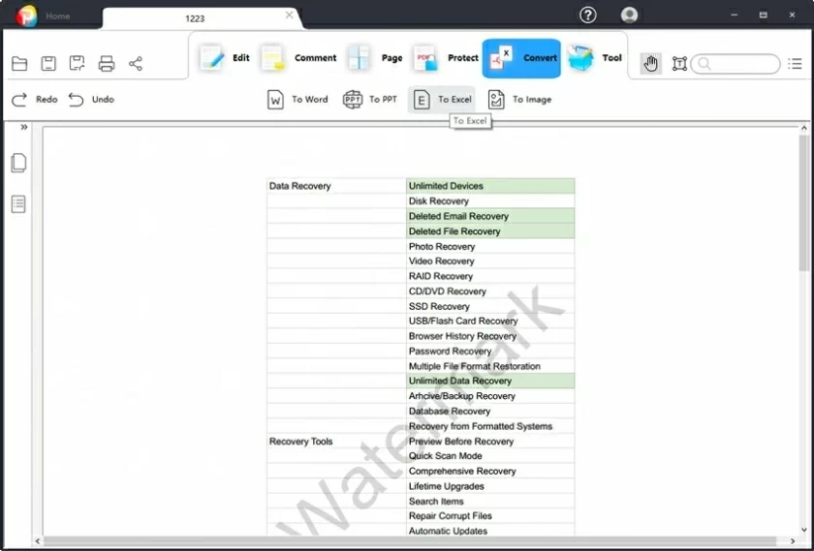Screen dimensions: 814x551
Task: Click the scroll right arrow
Action: (x=793, y=541)
